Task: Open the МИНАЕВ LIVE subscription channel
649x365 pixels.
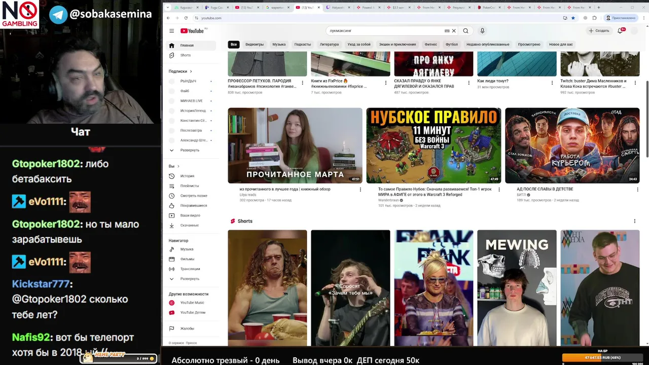Action: (x=192, y=101)
